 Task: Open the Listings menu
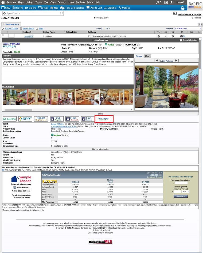pyautogui.click(x=29, y=2)
